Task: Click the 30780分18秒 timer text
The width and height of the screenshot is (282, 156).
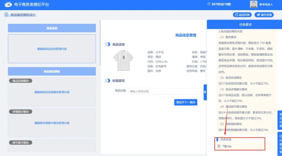Action: [221, 4]
